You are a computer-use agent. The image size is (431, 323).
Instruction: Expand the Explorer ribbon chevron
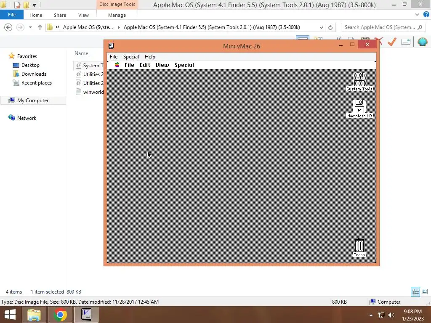click(417, 15)
